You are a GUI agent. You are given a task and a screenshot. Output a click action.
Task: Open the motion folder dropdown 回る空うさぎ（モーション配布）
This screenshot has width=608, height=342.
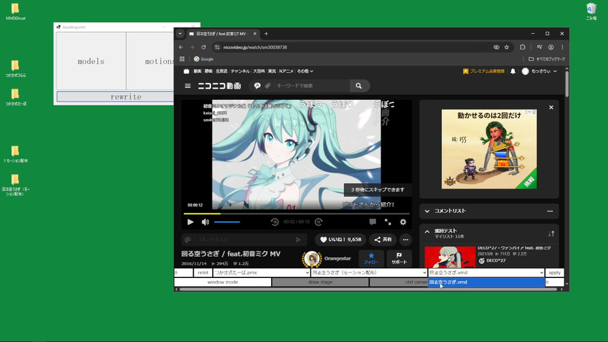369,272
